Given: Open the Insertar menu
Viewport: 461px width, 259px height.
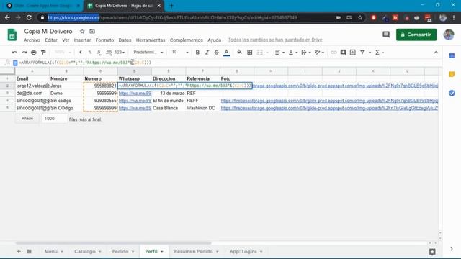Looking at the screenshot, I should 82,40.
